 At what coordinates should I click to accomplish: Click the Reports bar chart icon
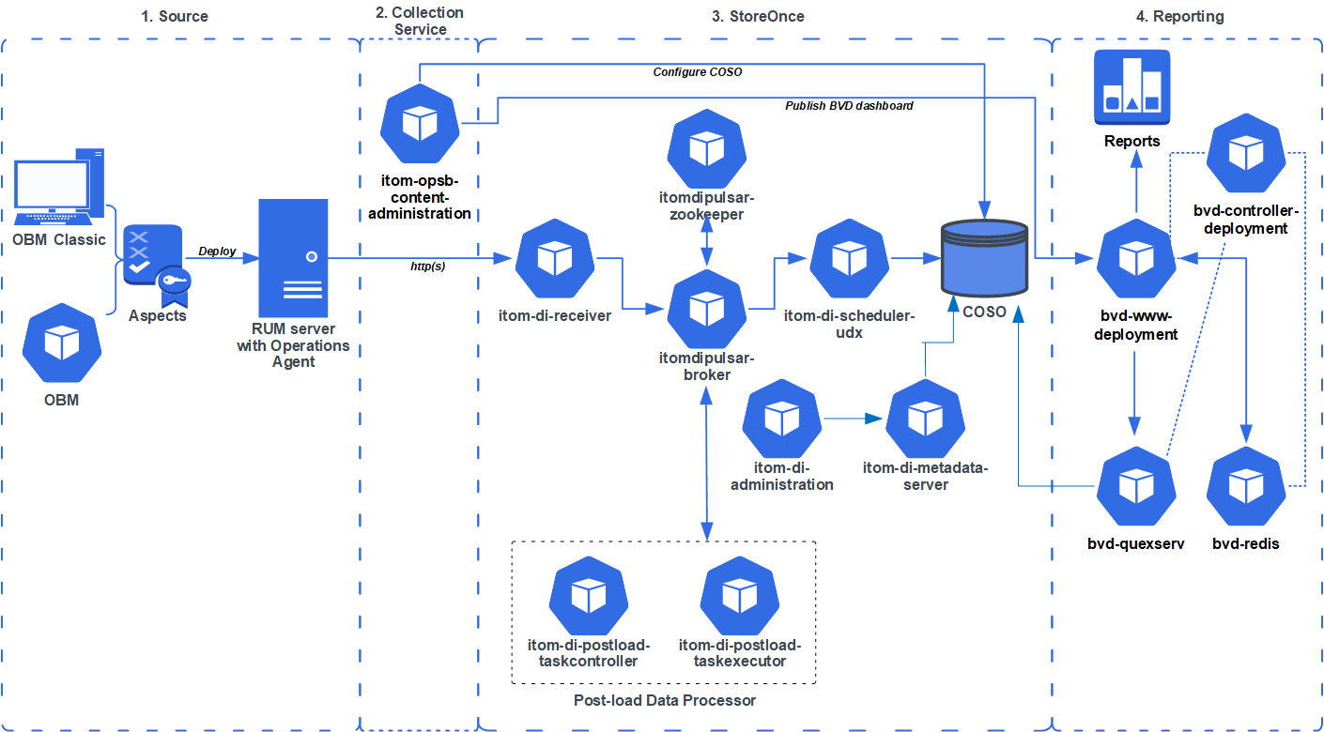(1132, 86)
